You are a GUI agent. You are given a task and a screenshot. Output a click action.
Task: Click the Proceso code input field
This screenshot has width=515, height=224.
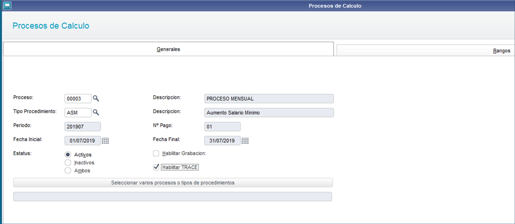coord(78,99)
